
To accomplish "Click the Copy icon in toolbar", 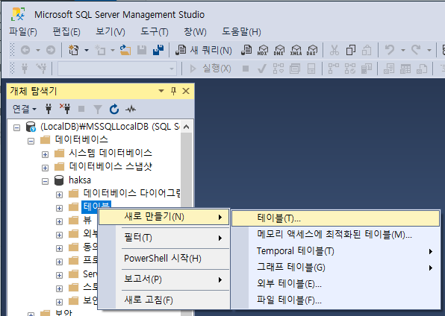I will click(x=351, y=50).
